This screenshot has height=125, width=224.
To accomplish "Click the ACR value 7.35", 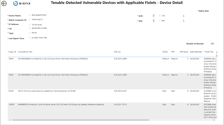I will click(x=163, y=16).
